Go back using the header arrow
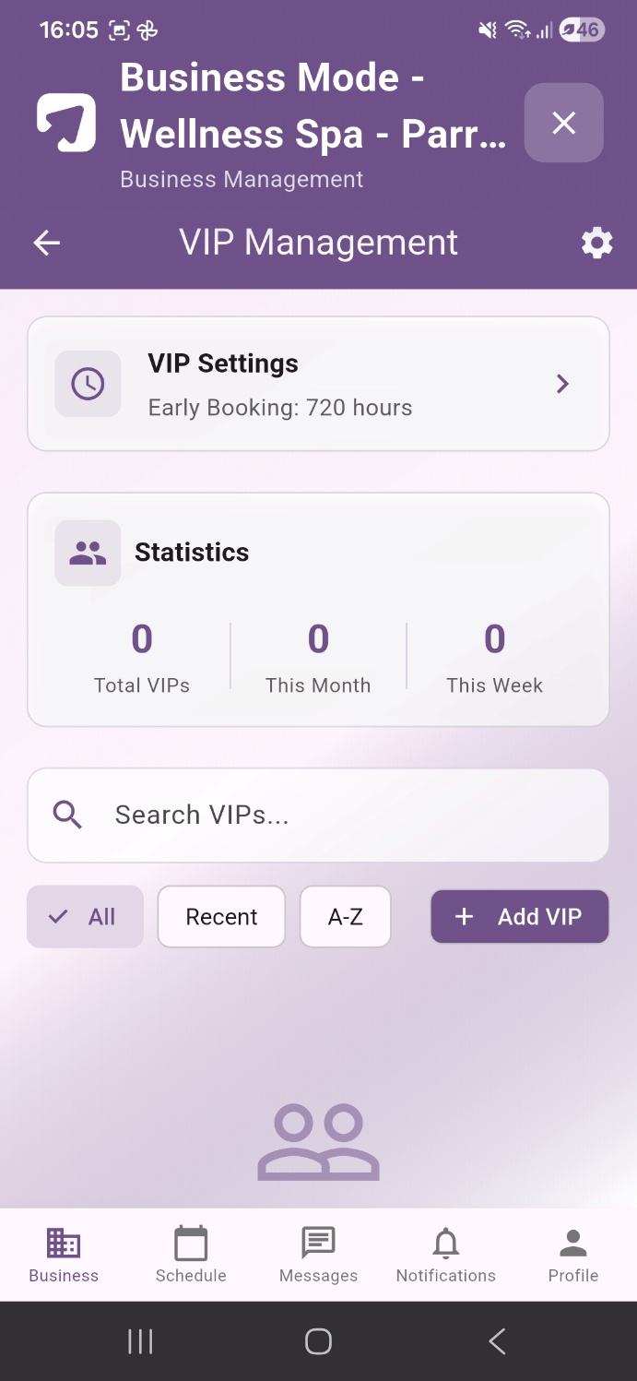 click(46, 243)
